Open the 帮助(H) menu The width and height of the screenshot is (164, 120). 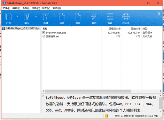point(57,8)
